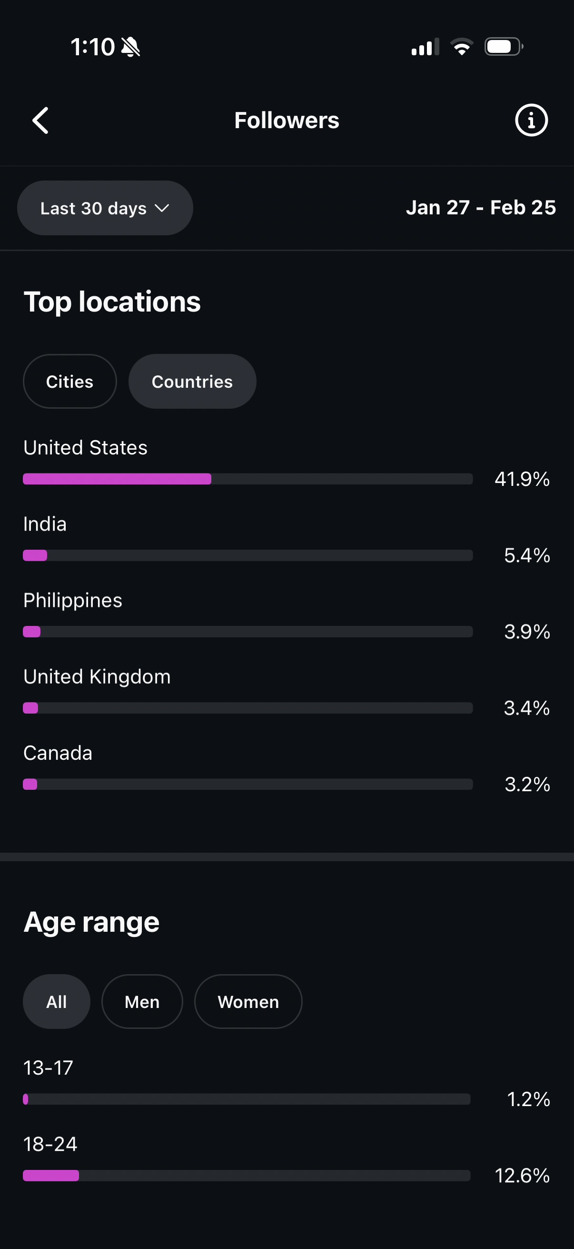Select the Countries tab
The width and height of the screenshot is (574, 1249).
click(x=192, y=382)
